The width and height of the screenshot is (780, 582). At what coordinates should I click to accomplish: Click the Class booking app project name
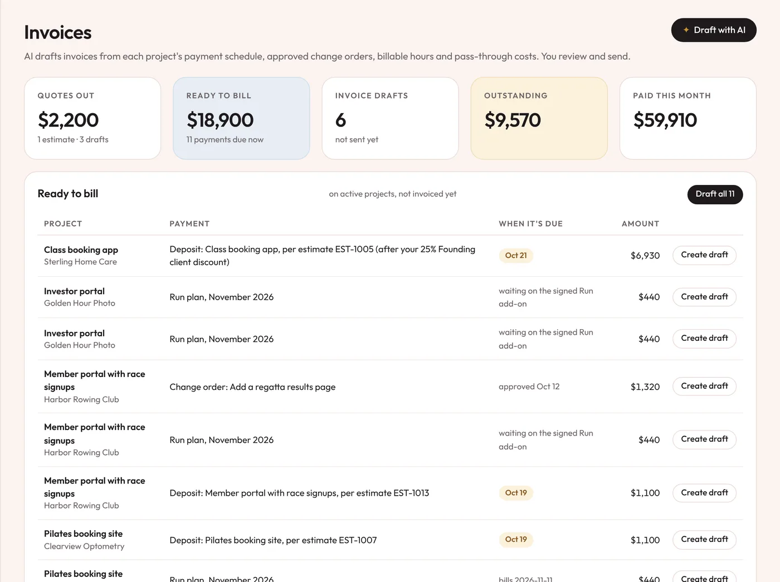[x=81, y=250]
